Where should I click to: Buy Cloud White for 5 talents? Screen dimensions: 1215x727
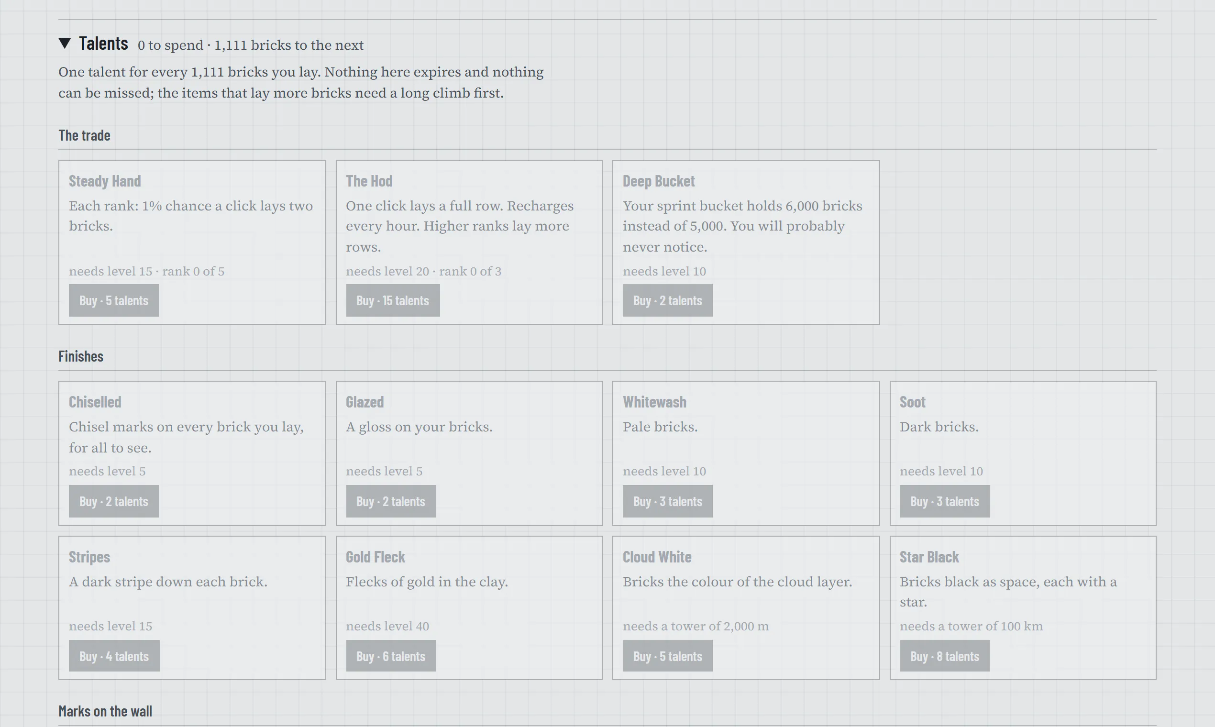667,656
